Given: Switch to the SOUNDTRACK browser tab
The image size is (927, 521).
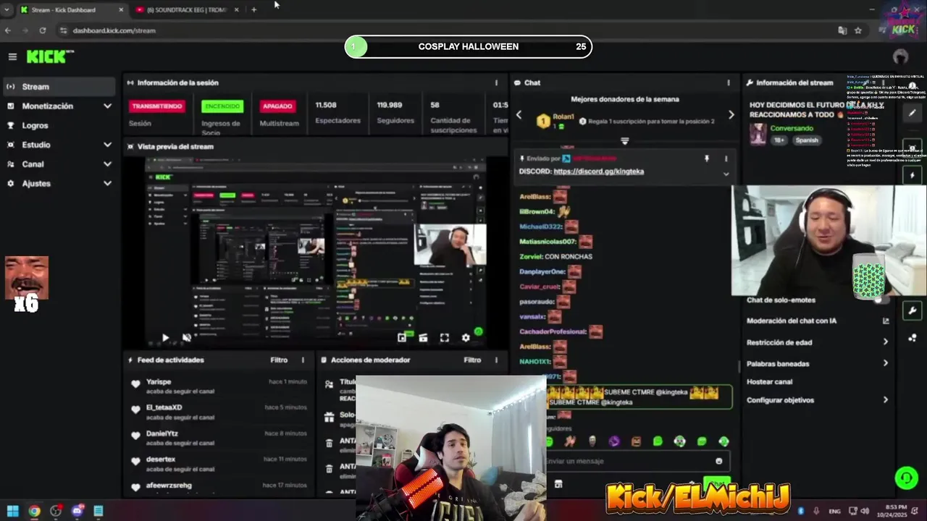Looking at the screenshot, I should [x=187, y=10].
